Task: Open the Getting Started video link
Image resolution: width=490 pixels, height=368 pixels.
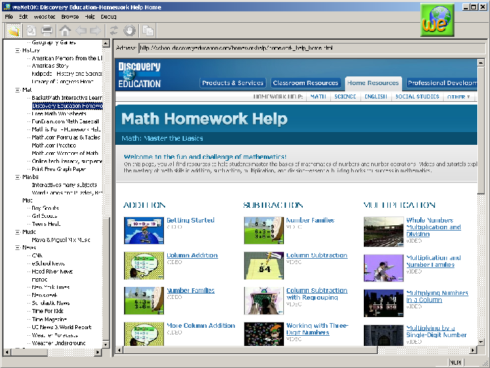Action: point(191,220)
